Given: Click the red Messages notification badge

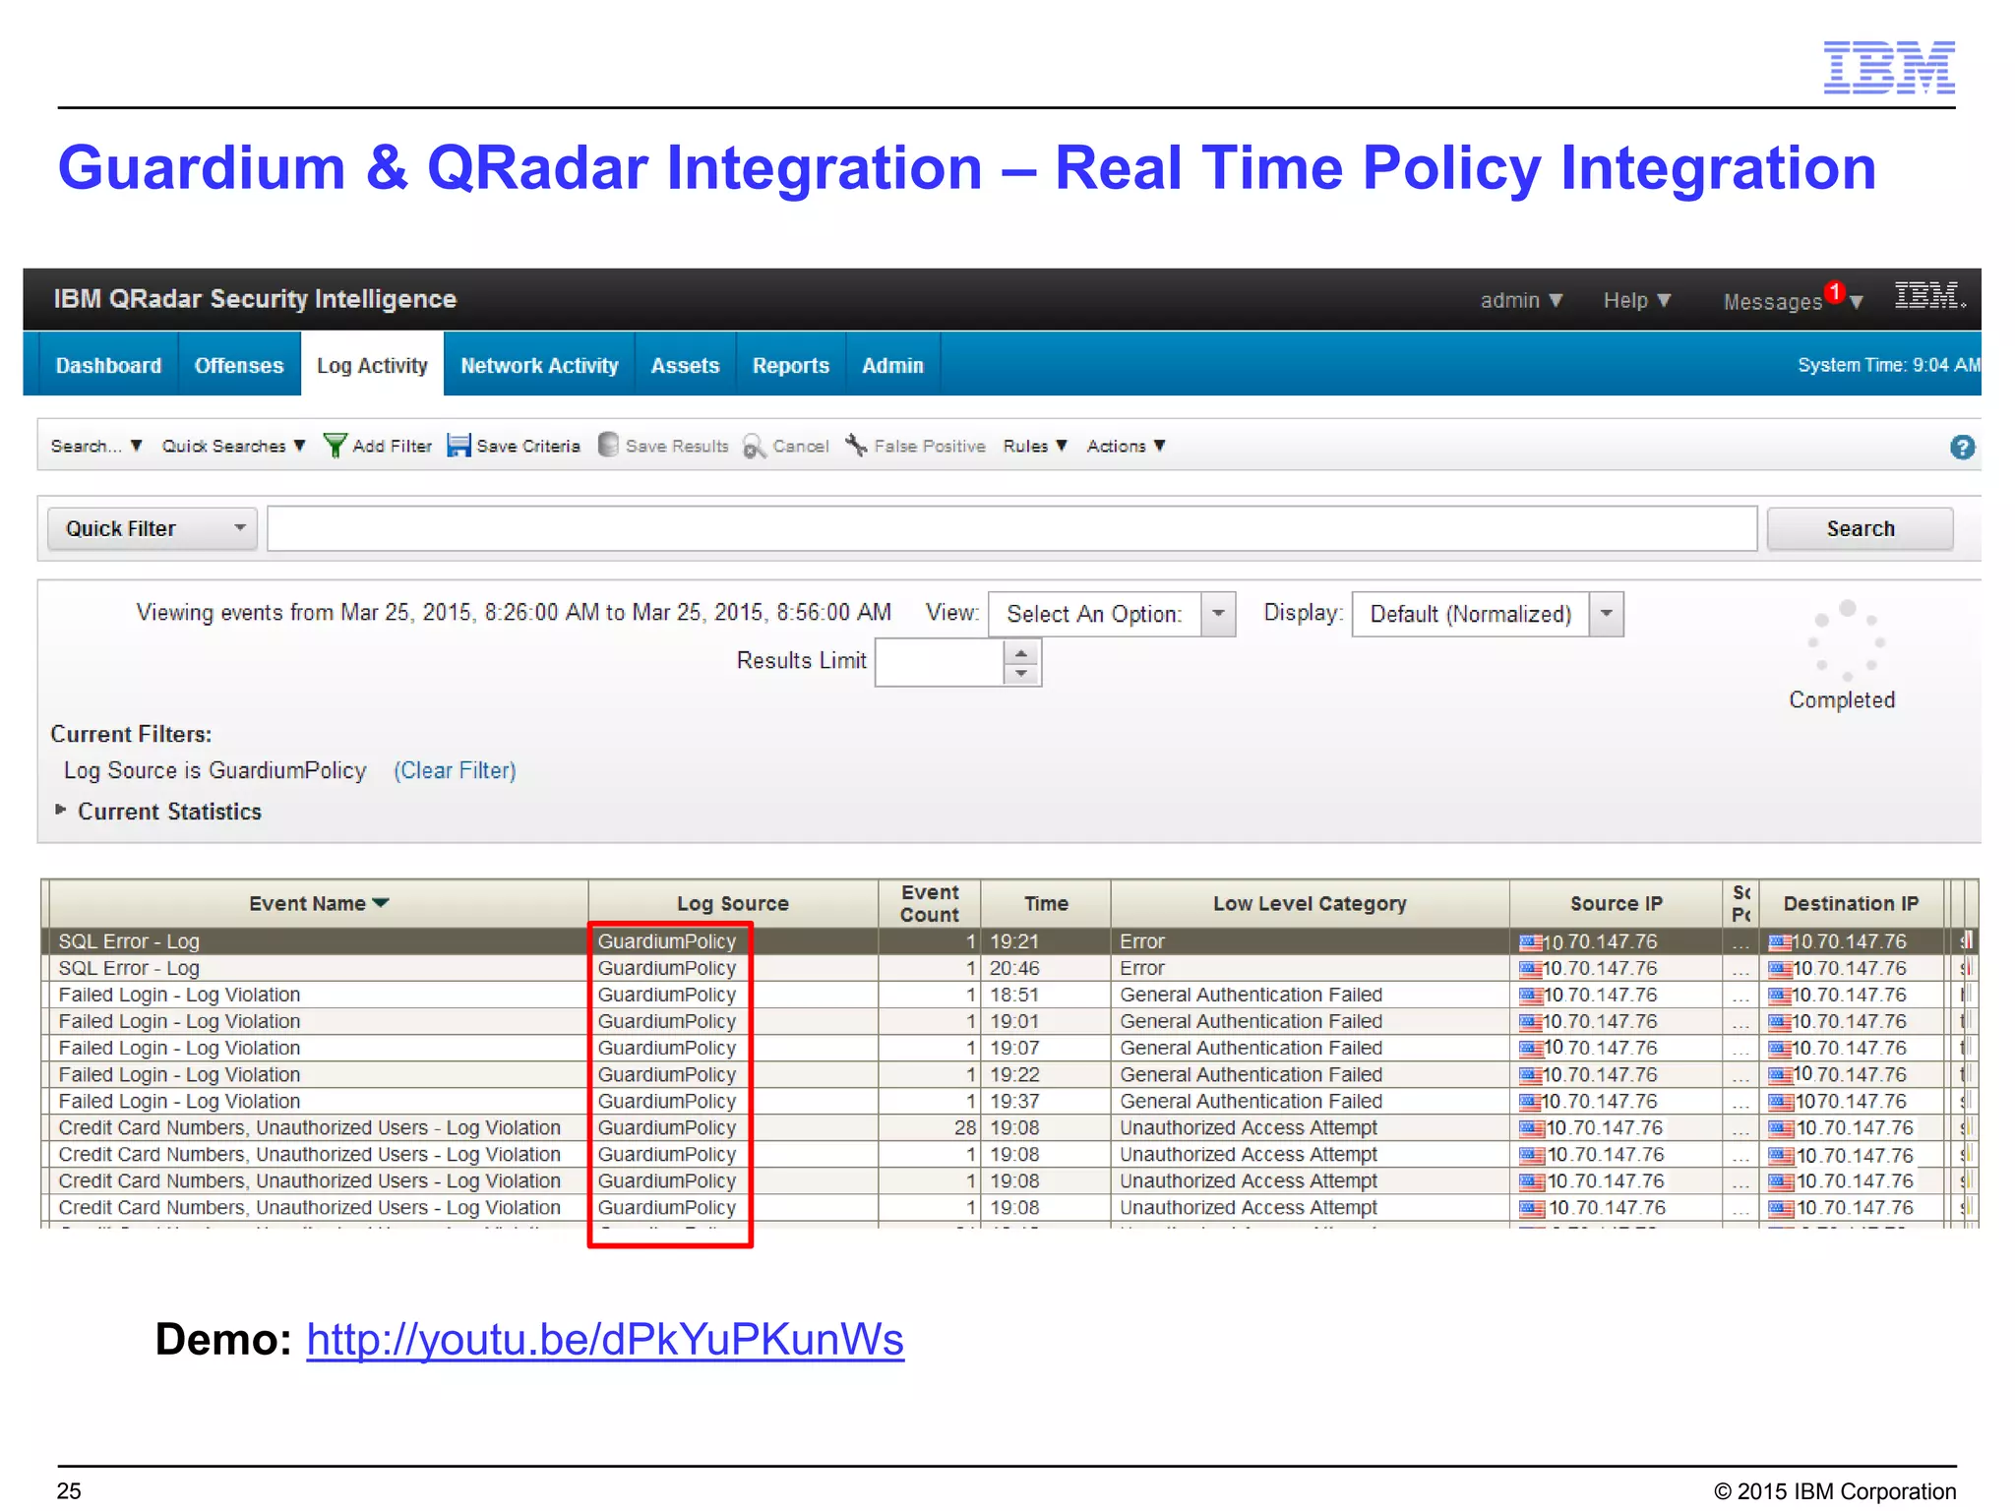Looking at the screenshot, I should point(1833,292).
